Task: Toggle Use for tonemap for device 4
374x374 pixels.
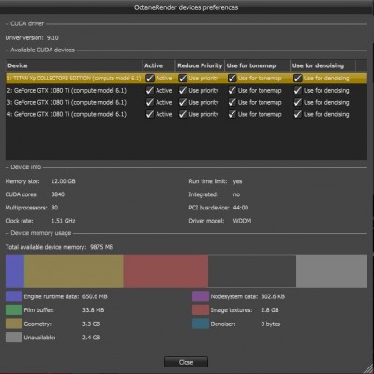Action: 232,114
